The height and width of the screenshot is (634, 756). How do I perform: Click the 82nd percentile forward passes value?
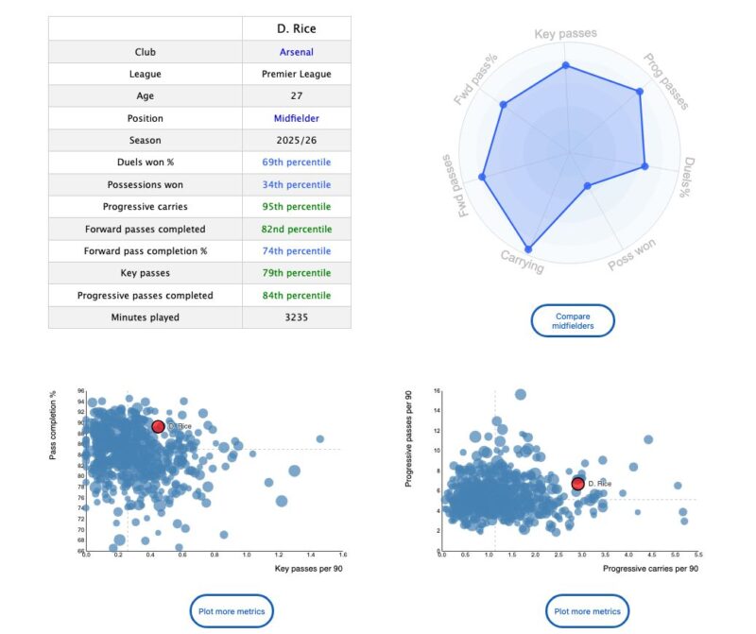(x=296, y=229)
